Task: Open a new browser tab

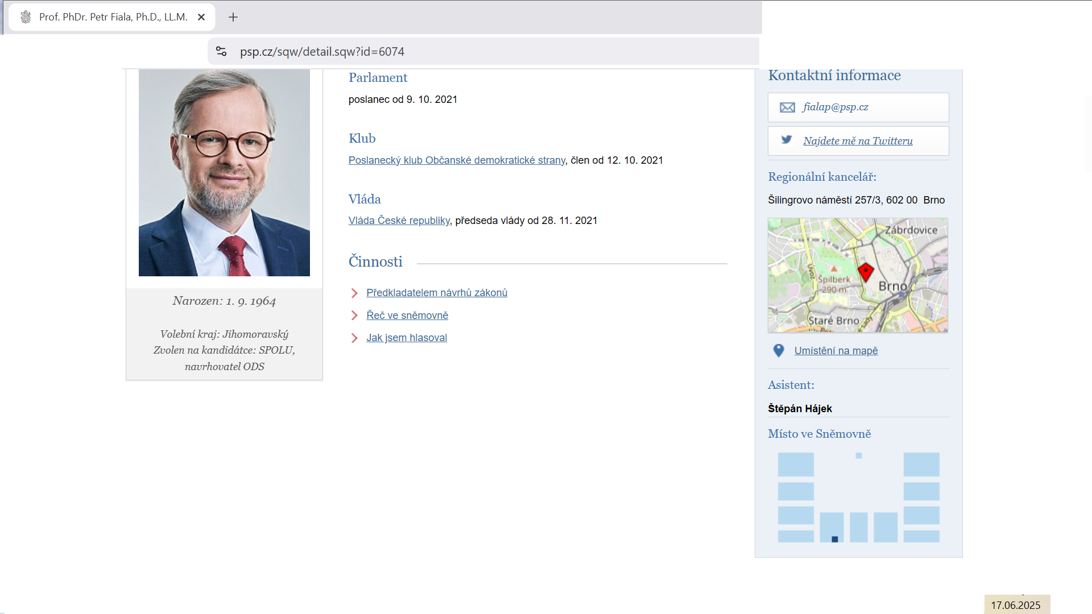Action: tap(233, 17)
